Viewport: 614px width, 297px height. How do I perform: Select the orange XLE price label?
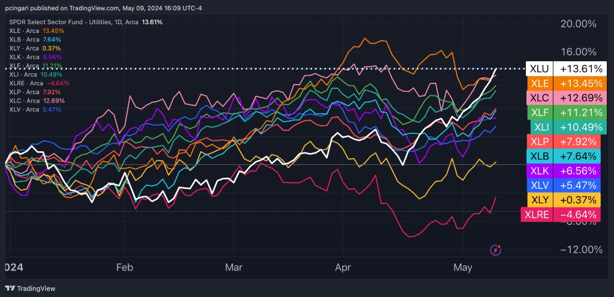[562, 83]
